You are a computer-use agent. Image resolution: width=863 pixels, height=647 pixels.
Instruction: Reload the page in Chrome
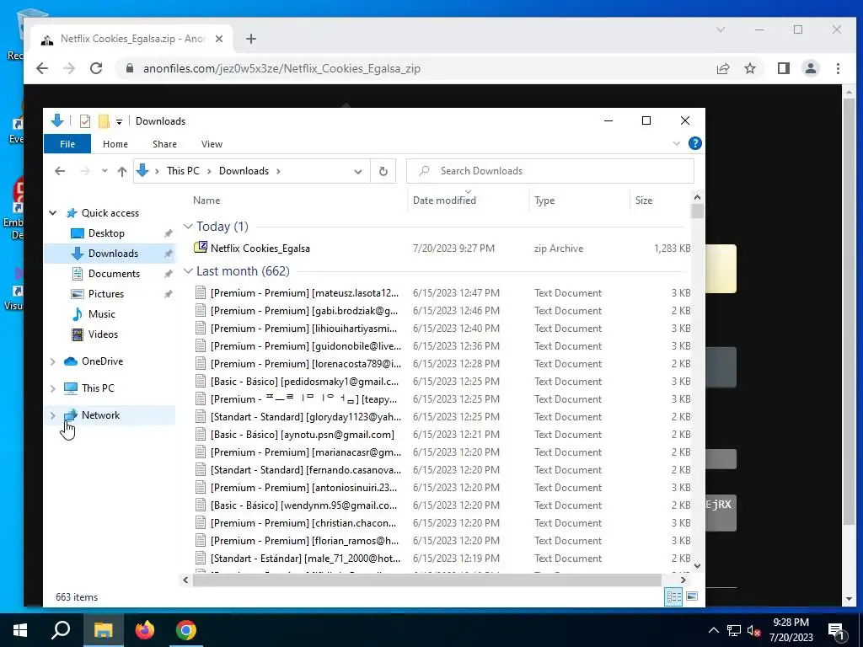click(x=96, y=68)
